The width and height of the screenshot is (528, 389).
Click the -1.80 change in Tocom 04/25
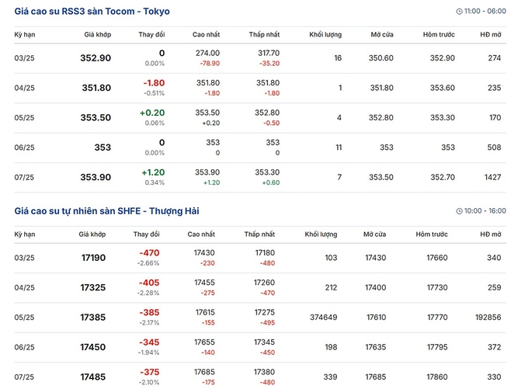[x=154, y=83]
